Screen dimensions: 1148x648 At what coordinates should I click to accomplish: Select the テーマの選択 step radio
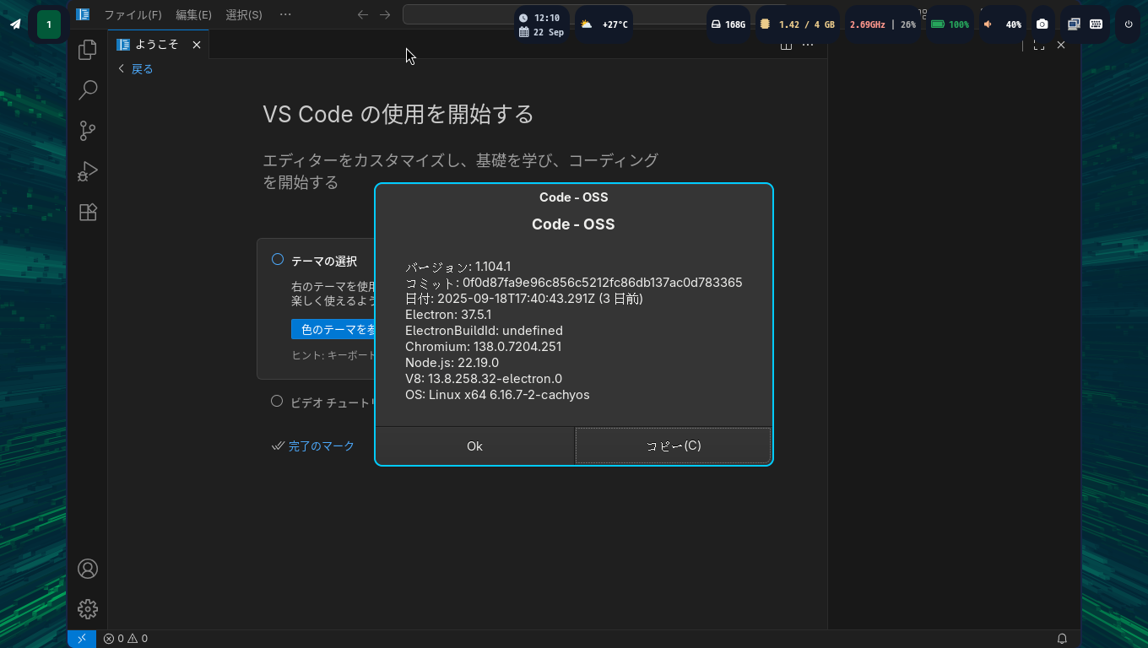[x=277, y=260]
